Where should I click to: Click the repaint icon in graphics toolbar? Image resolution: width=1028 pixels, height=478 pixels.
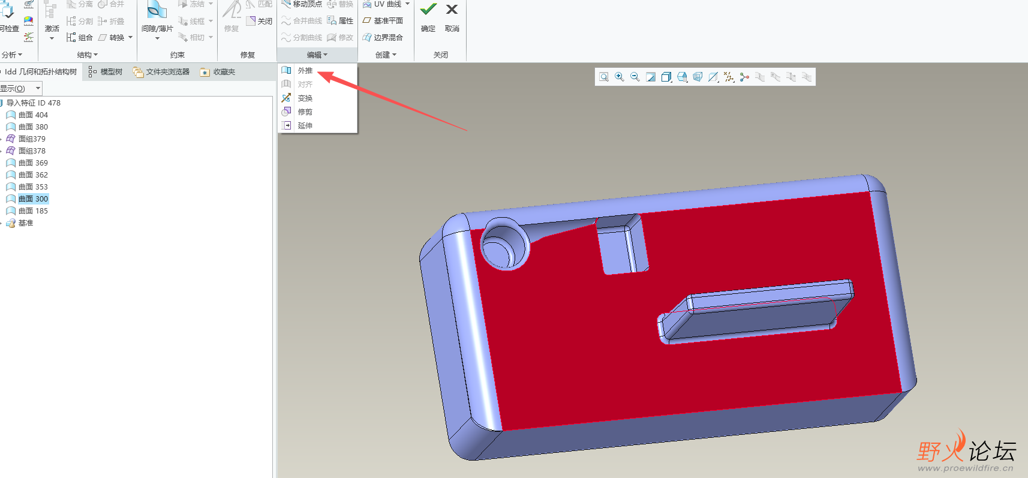tap(651, 77)
